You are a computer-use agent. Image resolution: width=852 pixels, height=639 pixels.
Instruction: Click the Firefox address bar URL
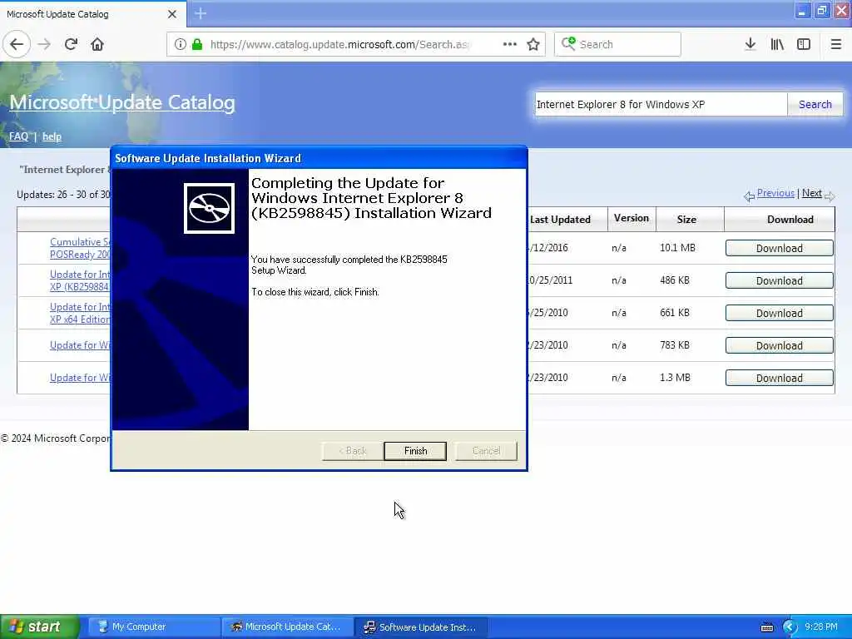coord(340,45)
